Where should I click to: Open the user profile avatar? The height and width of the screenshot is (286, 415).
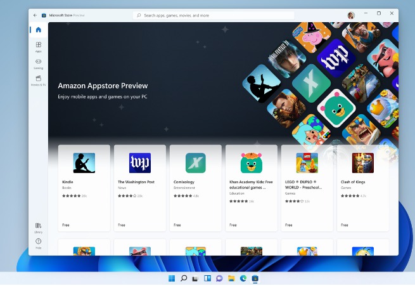click(x=351, y=15)
